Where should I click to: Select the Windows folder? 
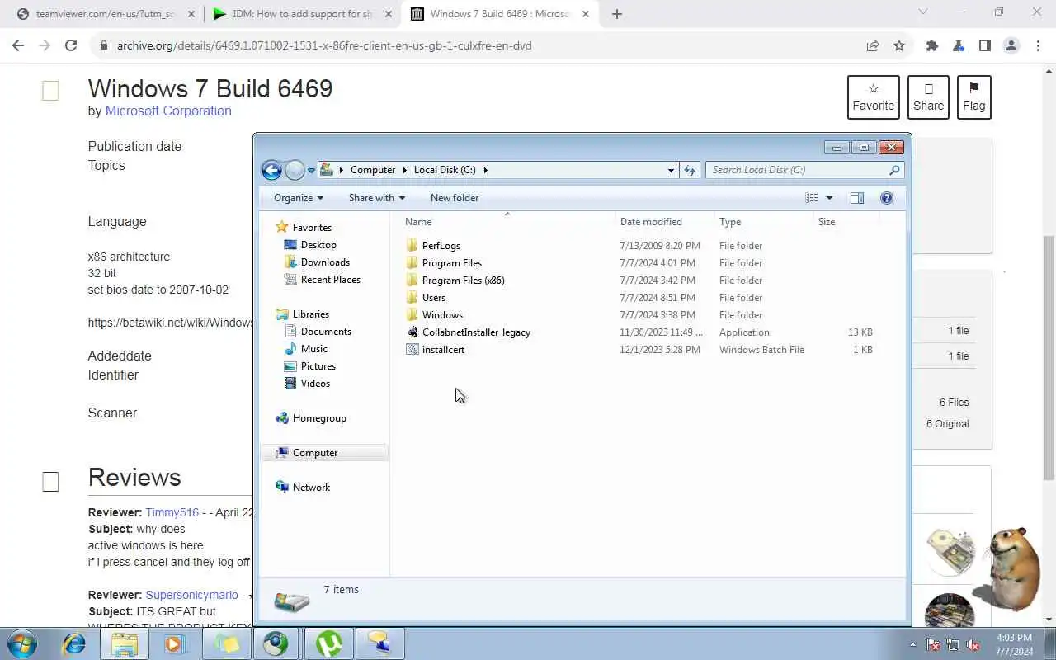442,315
